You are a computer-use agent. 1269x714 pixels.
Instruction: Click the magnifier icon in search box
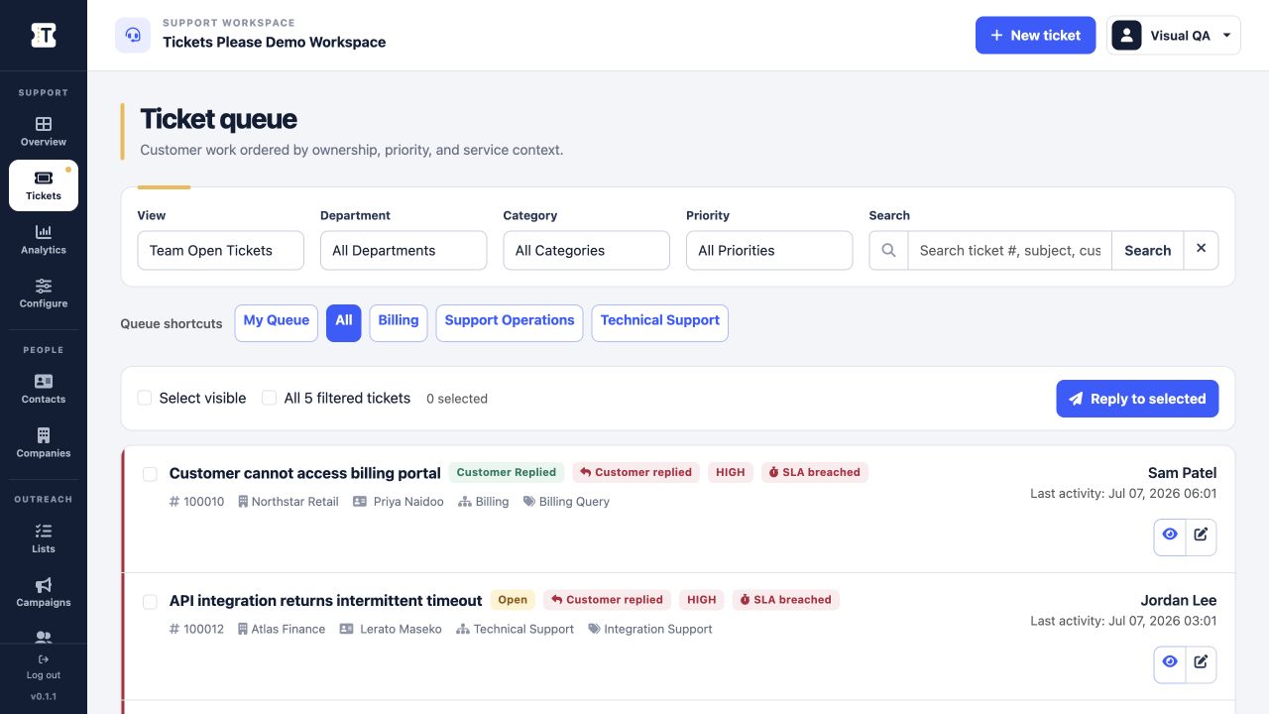[x=889, y=251]
